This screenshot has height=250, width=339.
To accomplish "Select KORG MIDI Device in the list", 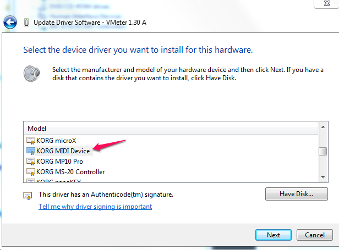I will coord(63,151).
